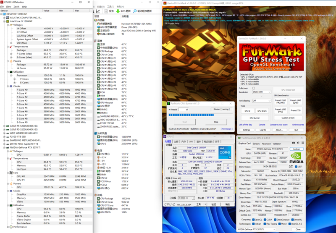Open the File menu in HWMonitor
This screenshot has height=233, width=336.
2,7
